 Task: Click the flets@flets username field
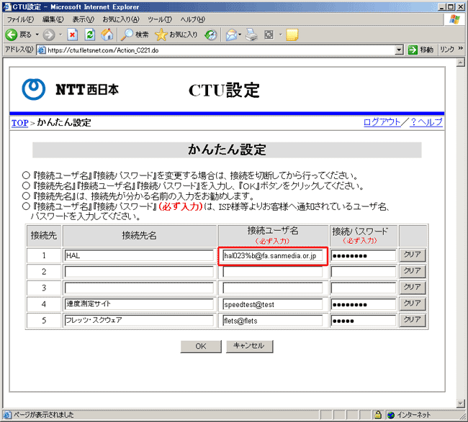pyautogui.click(x=273, y=321)
